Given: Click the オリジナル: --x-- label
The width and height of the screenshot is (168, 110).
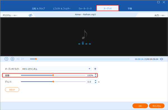Looking at the screenshot, I should 10,15.
